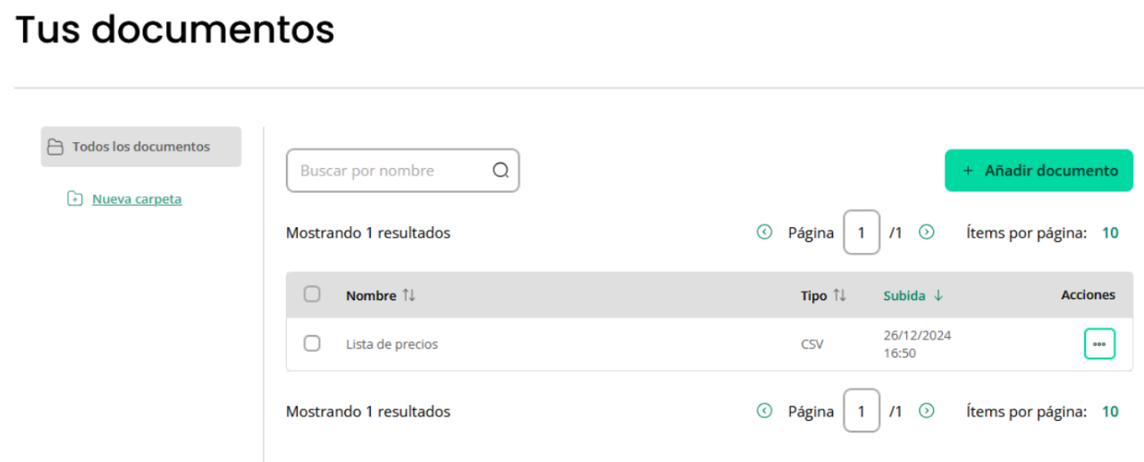Click the new folder plus icon
1144x462 pixels.
pyautogui.click(x=75, y=198)
